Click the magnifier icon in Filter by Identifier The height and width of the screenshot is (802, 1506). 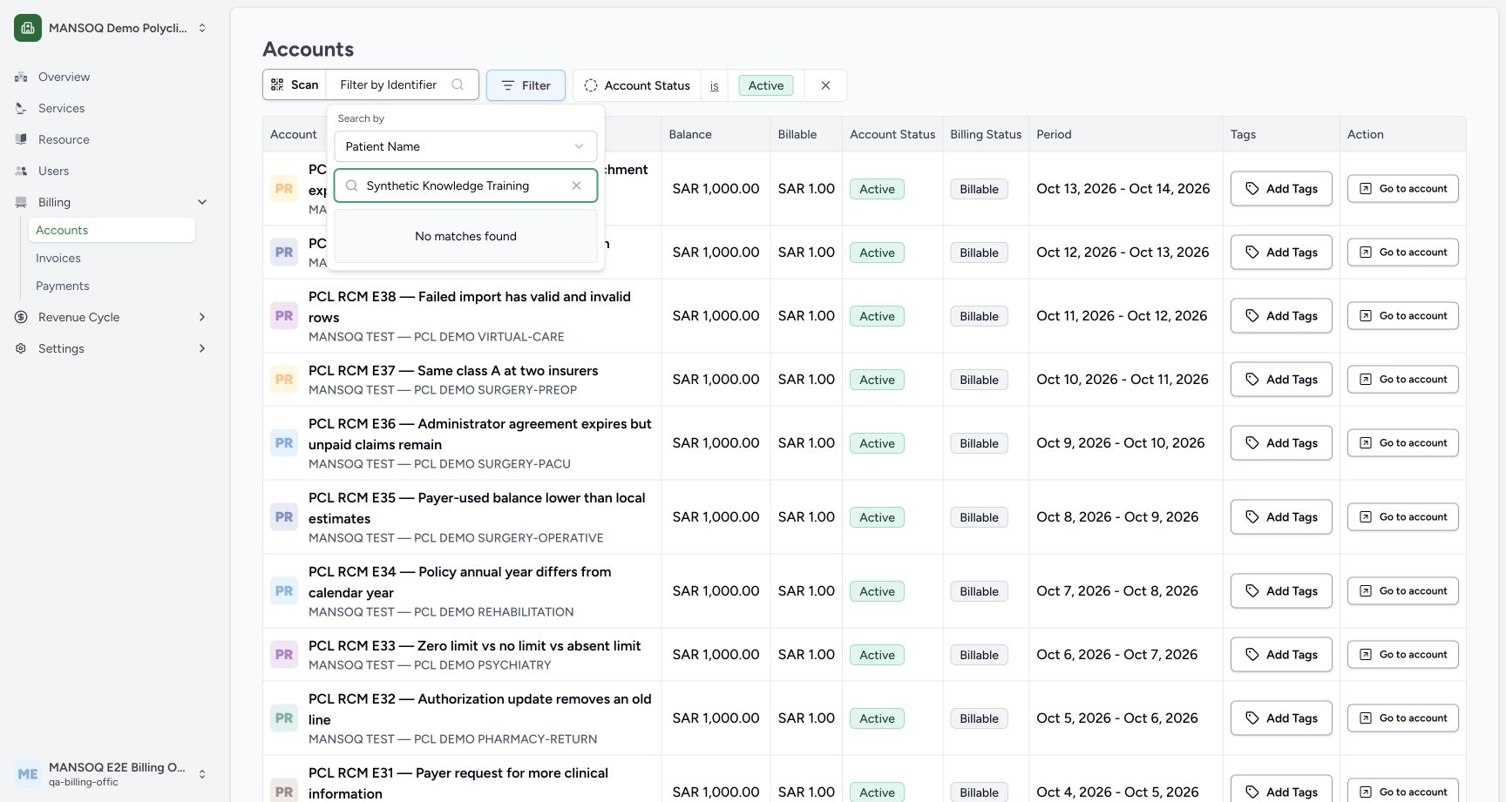(458, 84)
